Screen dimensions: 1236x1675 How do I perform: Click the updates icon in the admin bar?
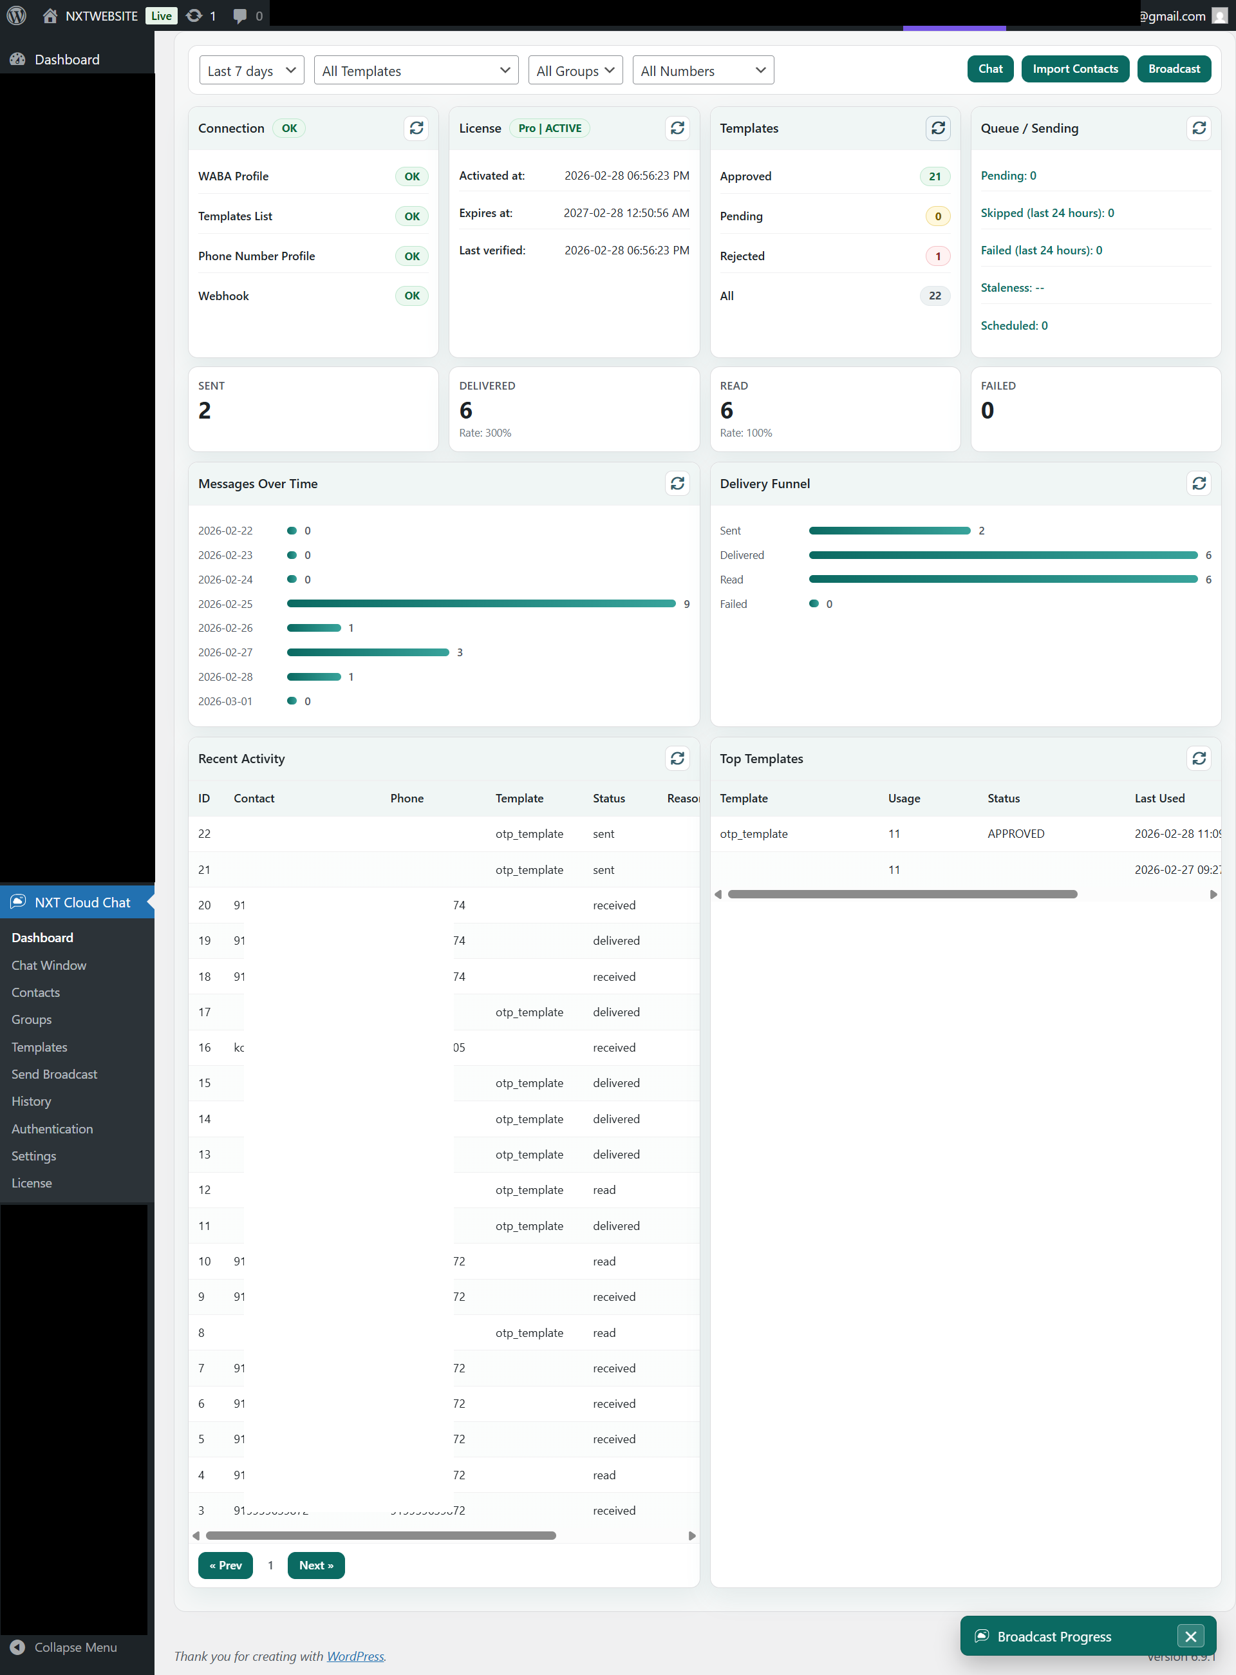coord(194,15)
